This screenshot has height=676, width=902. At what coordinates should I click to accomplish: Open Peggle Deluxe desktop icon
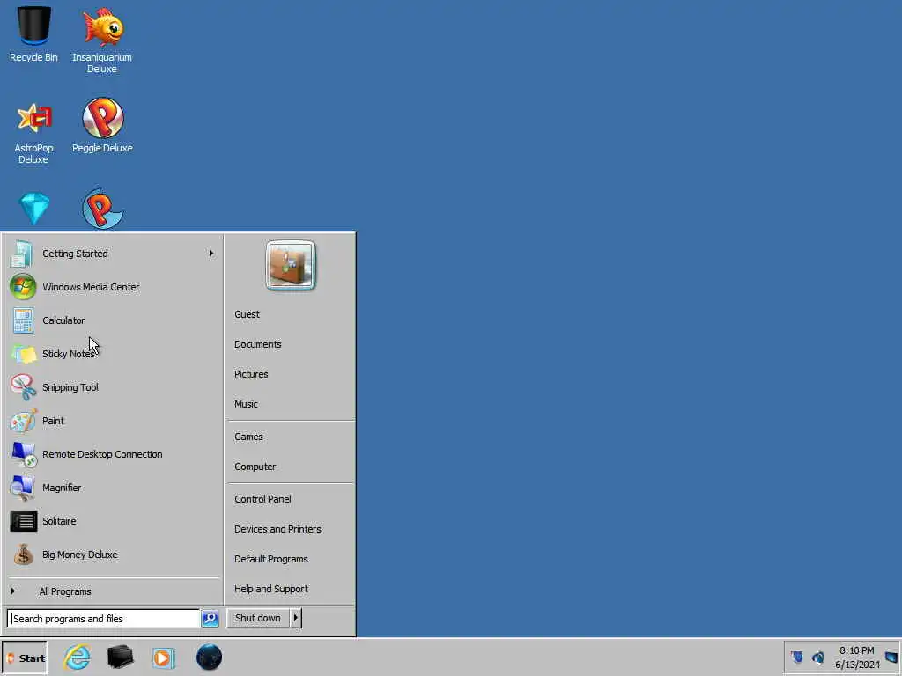pyautogui.click(x=102, y=125)
